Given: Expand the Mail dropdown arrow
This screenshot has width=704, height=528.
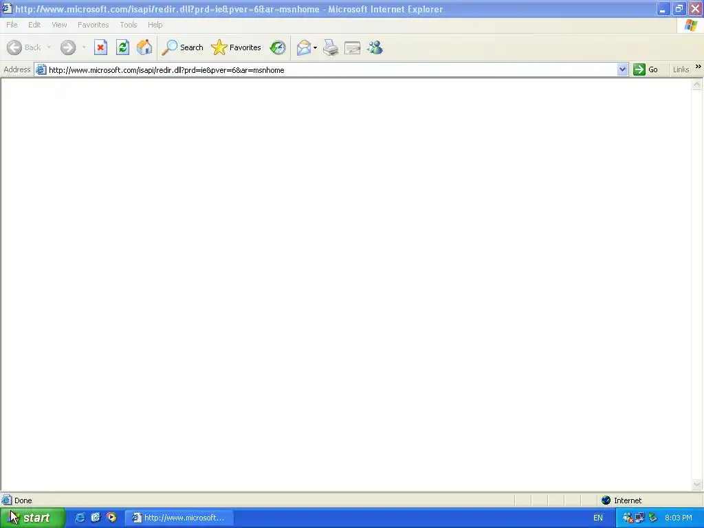Looking at the screenshot, I should 315,47.
